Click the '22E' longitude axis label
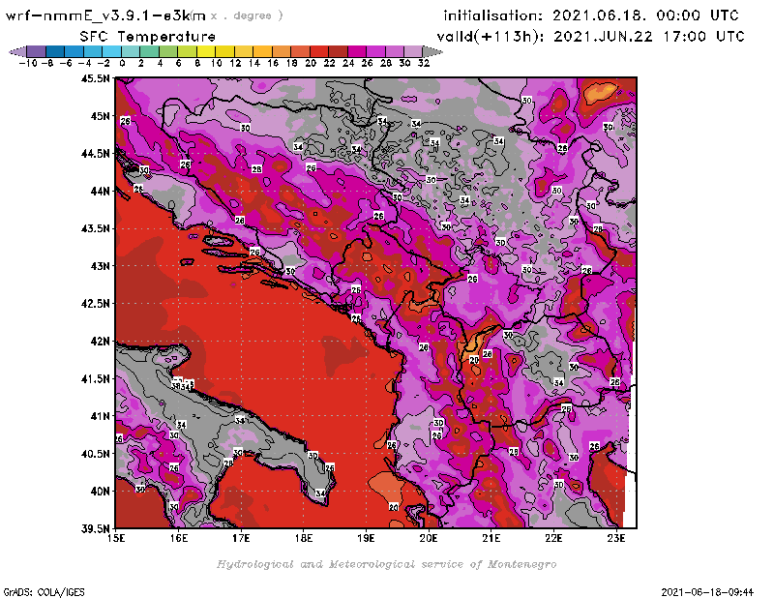Screen dimensions: 774x598 click(x=553, y=538)
